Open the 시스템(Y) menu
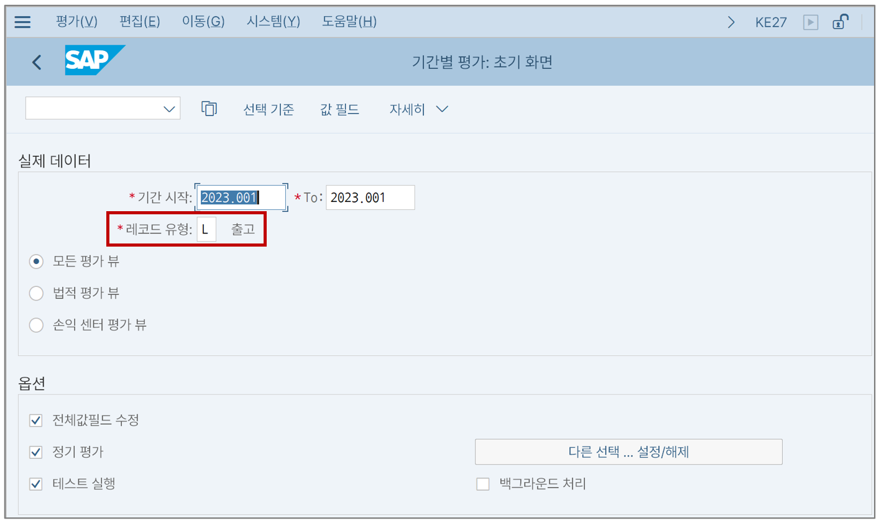The height and width of the screenshot is (523, 879). click(274, 22)
